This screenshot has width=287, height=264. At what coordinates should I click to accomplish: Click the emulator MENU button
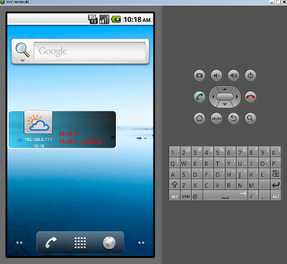pos(217,118)
